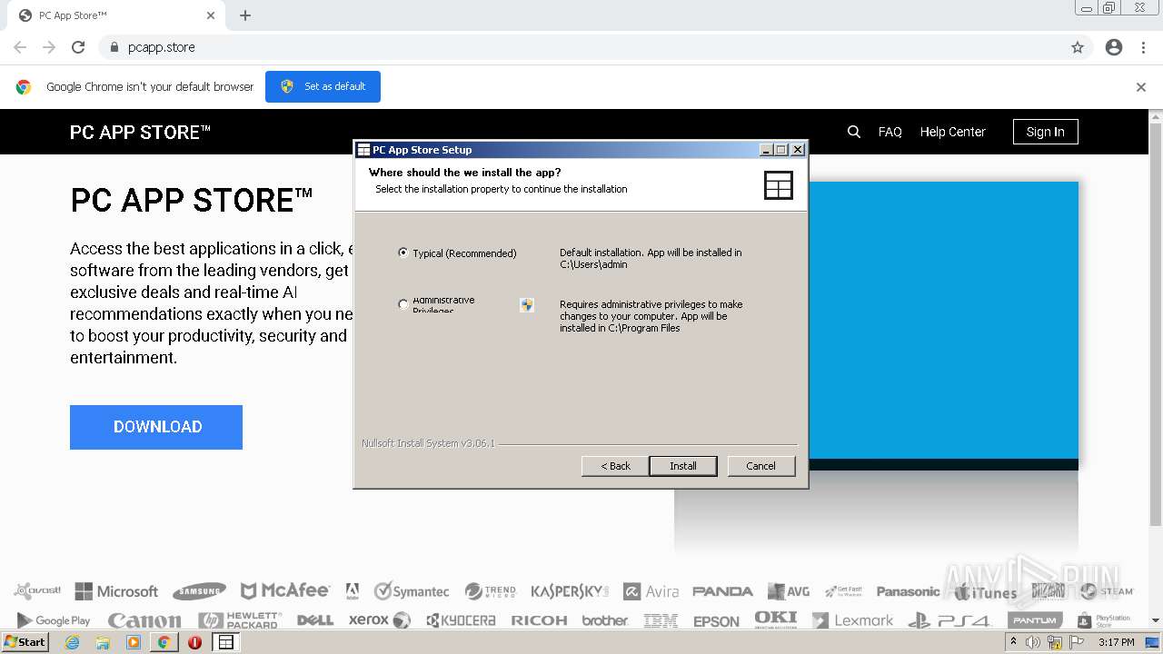Click the blue DOWNLOAD button
This screenshot has width=1163, height=654.
pos(156,427)
